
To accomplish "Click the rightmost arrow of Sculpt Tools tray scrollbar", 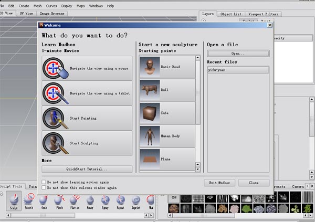I will 151,215.
